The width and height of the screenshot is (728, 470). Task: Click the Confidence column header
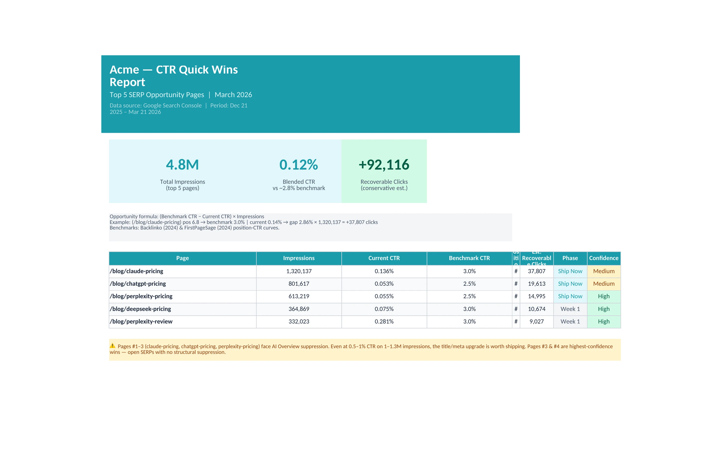pyautogui.click(x=603, y=258)
